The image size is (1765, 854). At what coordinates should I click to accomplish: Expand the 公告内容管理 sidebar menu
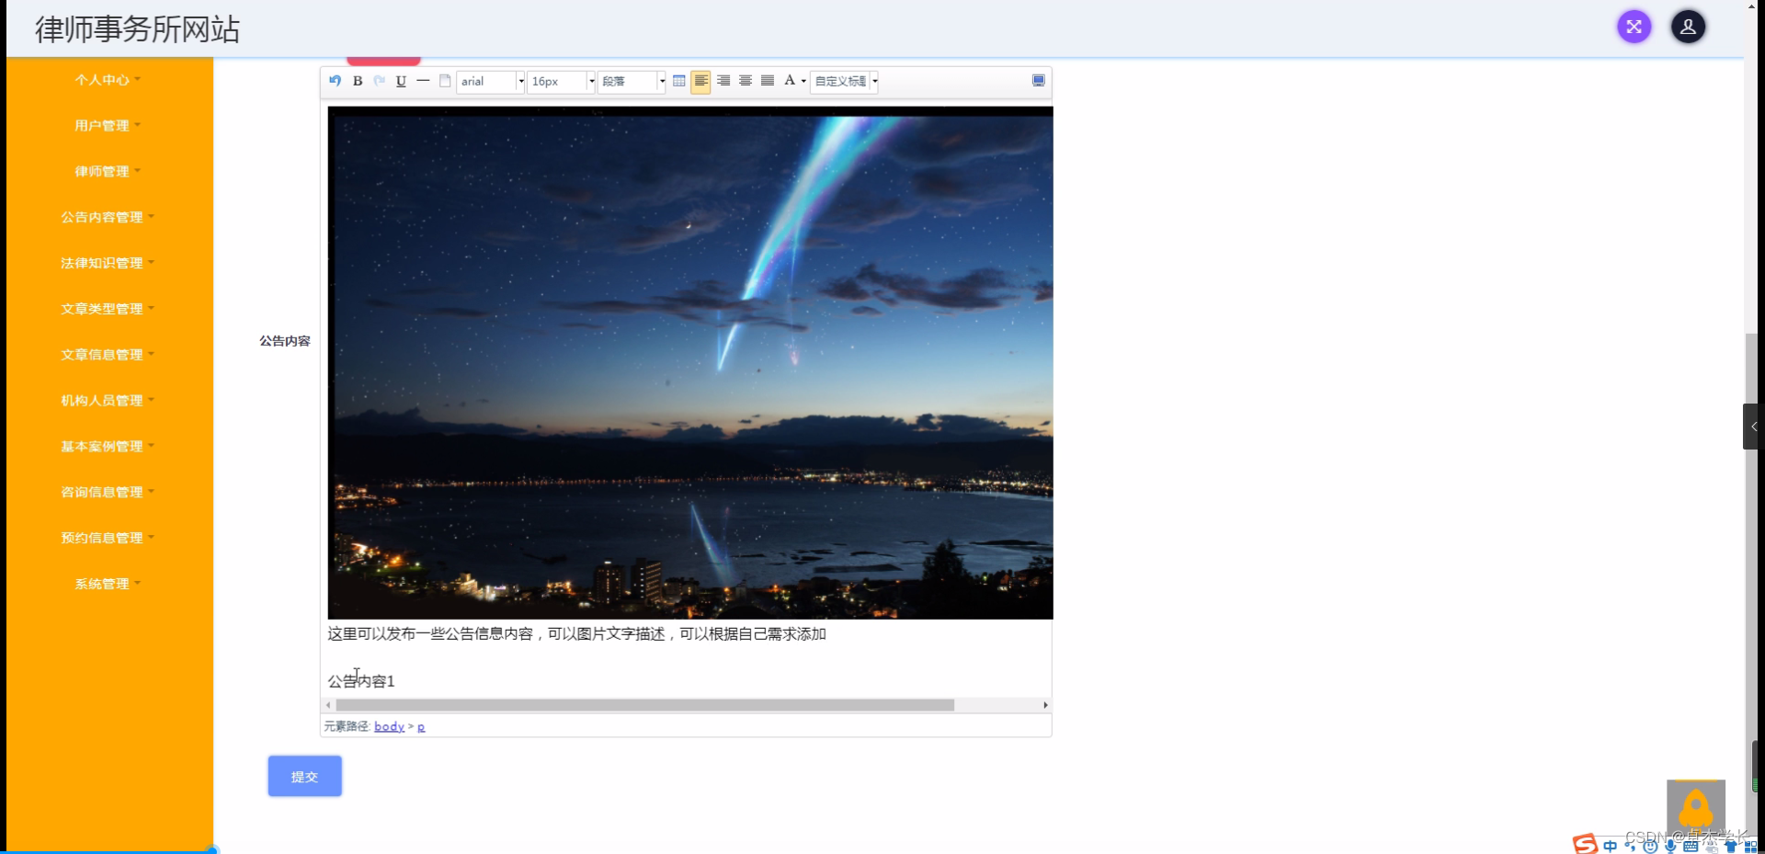coord(108,218)
